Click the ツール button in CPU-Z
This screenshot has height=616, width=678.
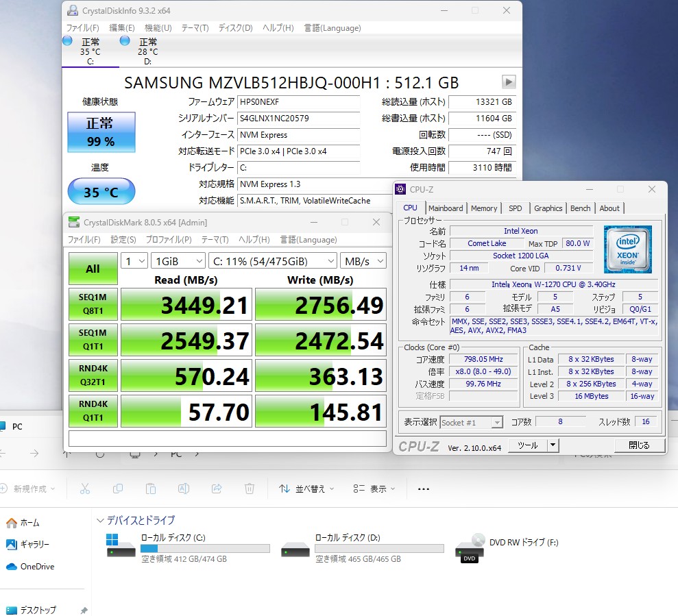coord(528,445)
